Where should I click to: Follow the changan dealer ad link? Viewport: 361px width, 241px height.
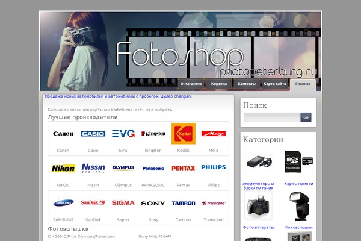point(118,96)
